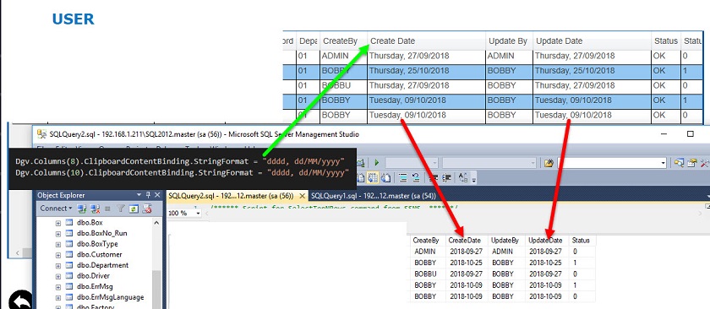Viewport: 710px width, 309px height.
Task: Click the Specify Template Values icon
Action: point(463,178)
